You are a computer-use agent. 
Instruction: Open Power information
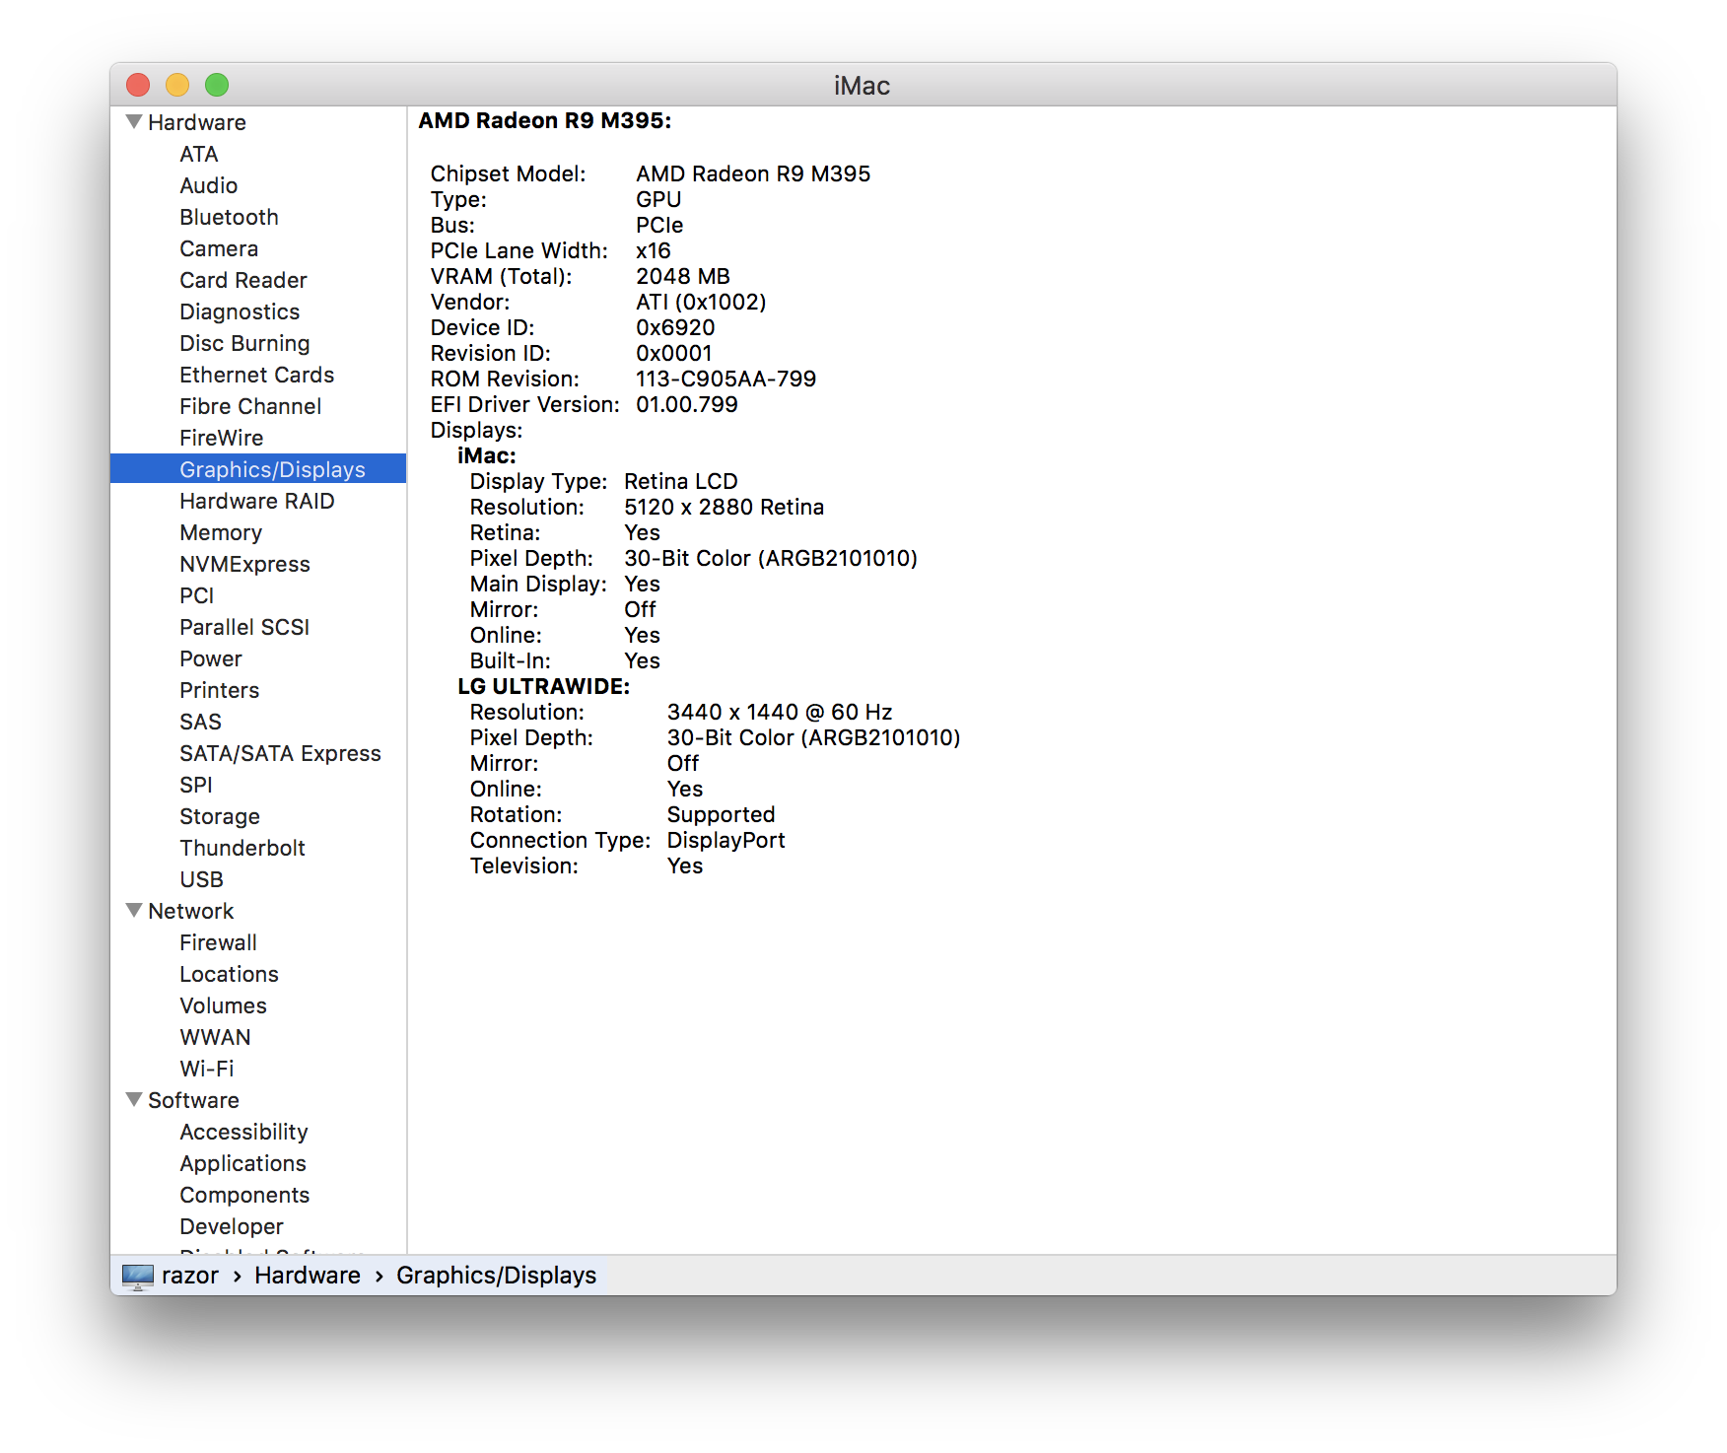210,658
